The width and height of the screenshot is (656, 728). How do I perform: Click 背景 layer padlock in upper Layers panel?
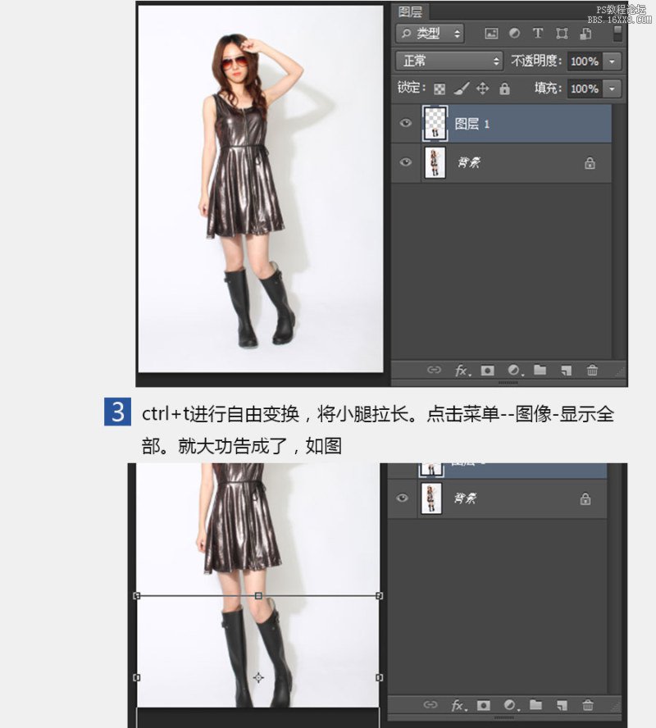(x=590, y=163)
